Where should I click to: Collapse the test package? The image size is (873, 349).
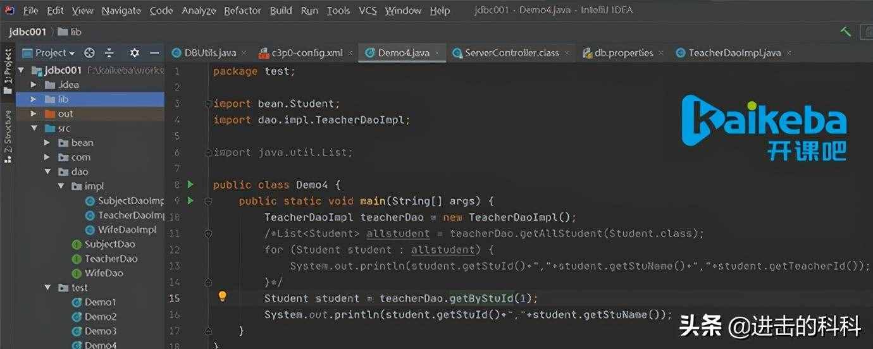47,288
